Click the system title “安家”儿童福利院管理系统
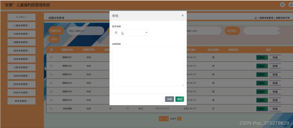293x128 pixels. [27, 5]
